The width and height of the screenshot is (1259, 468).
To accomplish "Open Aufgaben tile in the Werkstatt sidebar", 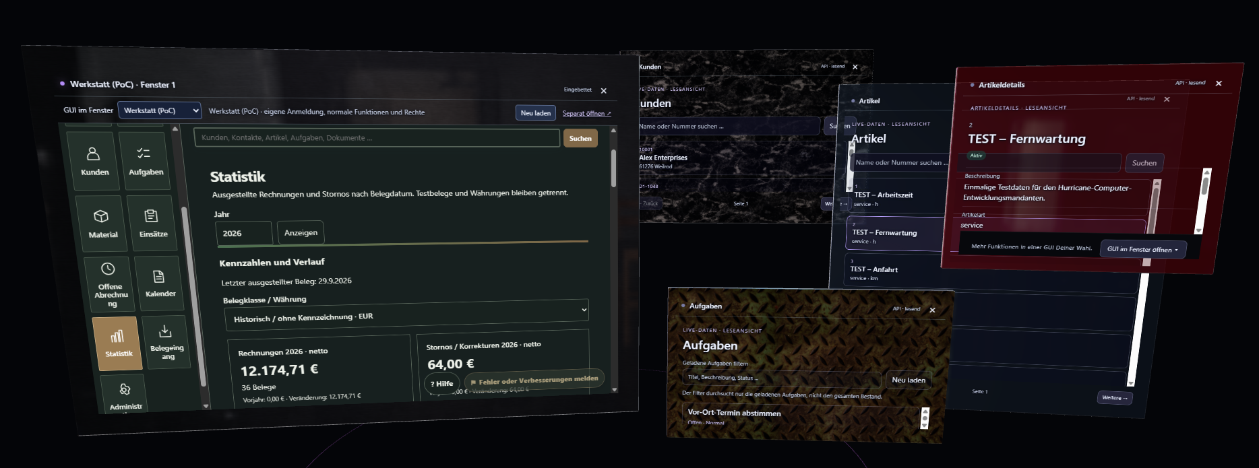I will point(146,160).
